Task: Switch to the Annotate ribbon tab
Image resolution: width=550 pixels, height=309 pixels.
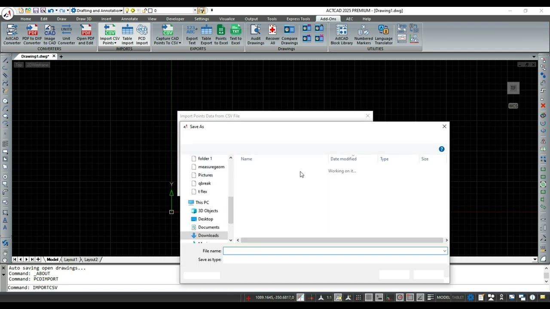Action: (x=129, y=19)
